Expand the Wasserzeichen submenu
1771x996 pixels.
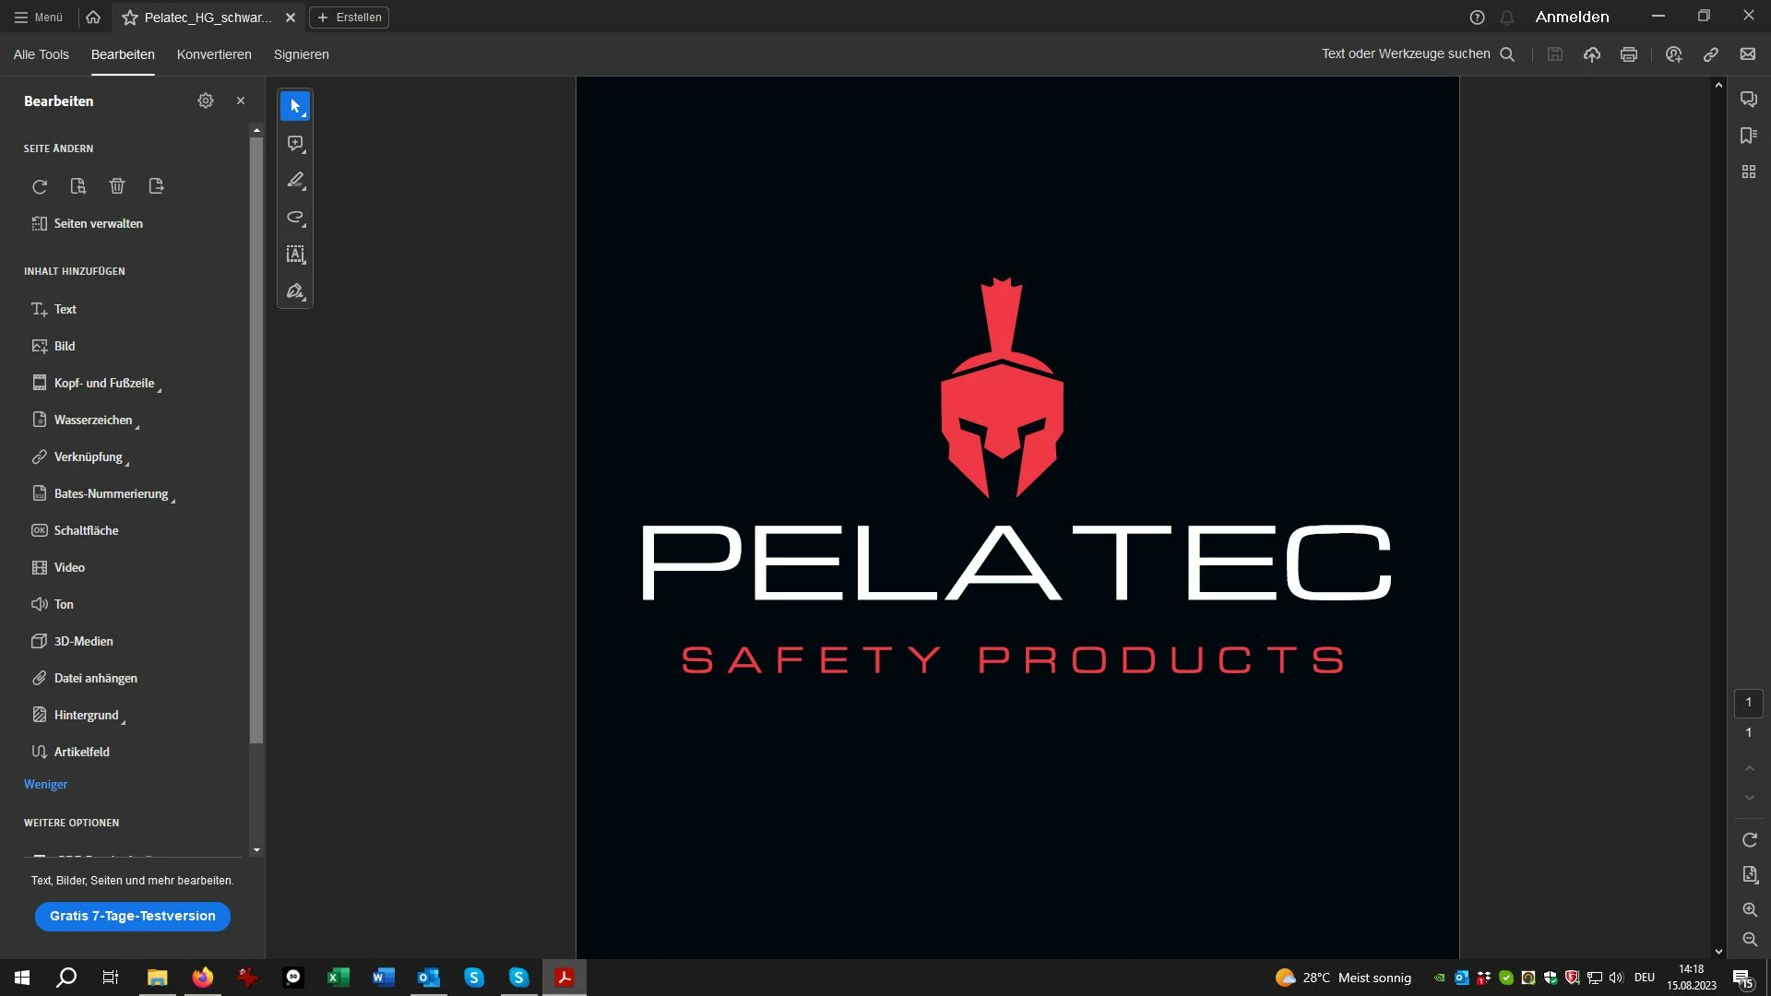tap(94, 420)
